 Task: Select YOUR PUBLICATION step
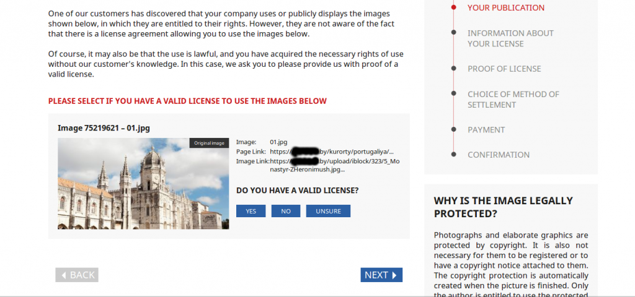[x=506, y=7]
